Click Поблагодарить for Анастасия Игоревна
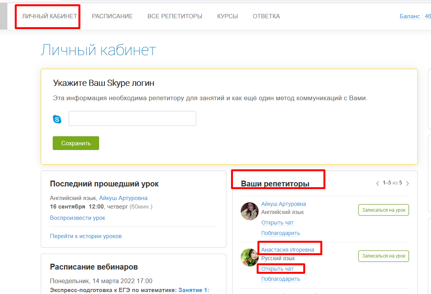The height and width of the screenshot is (294, 431). [280, 279]
